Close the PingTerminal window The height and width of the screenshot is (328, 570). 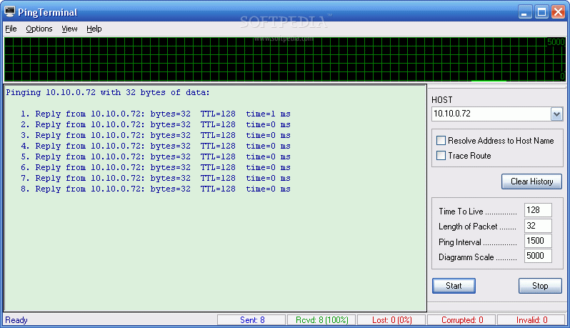click(558, 12)
